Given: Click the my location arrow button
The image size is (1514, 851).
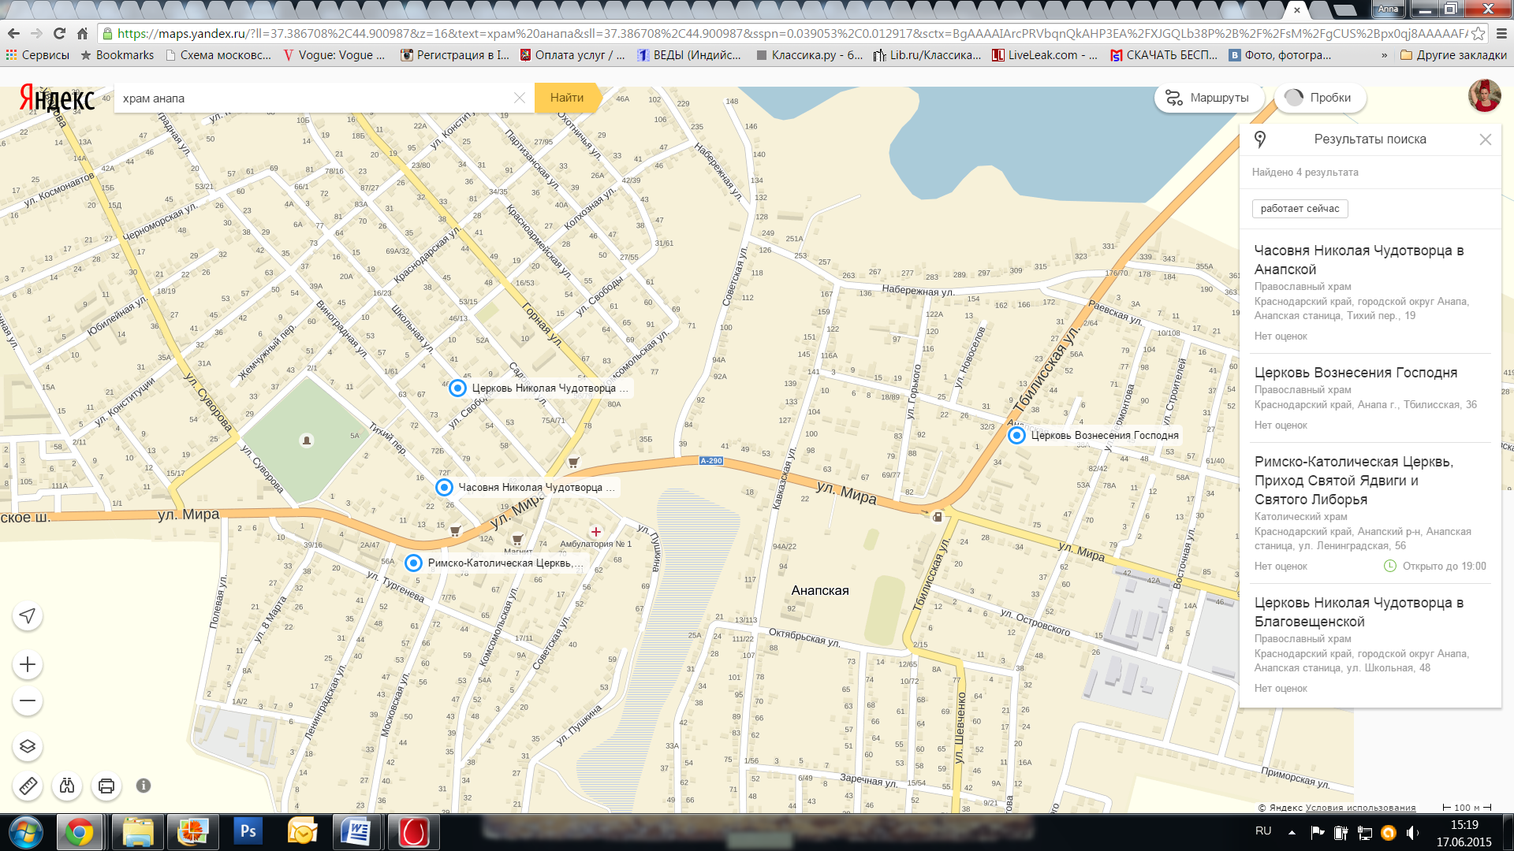Looking at the screenshot, I should 28,616.
